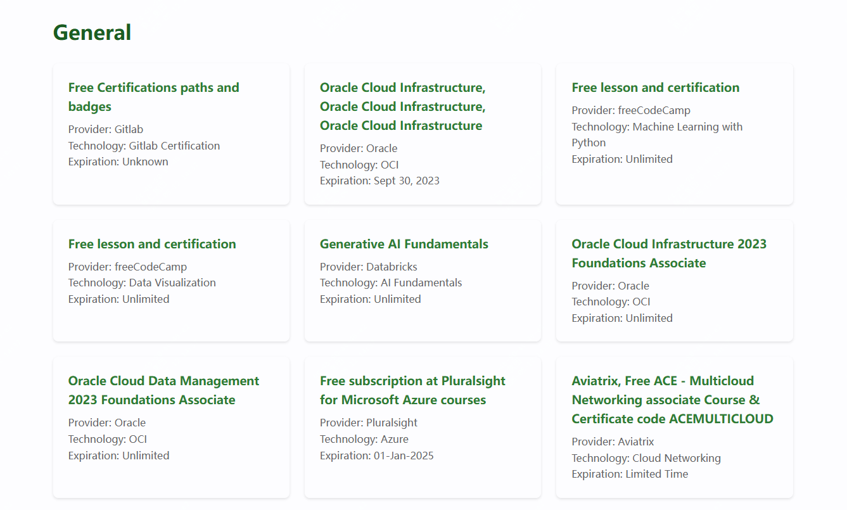Click Expiration: 01-Jan-2025 on Pluralsight card
This screenshot has height=510, width=847.
376,456
